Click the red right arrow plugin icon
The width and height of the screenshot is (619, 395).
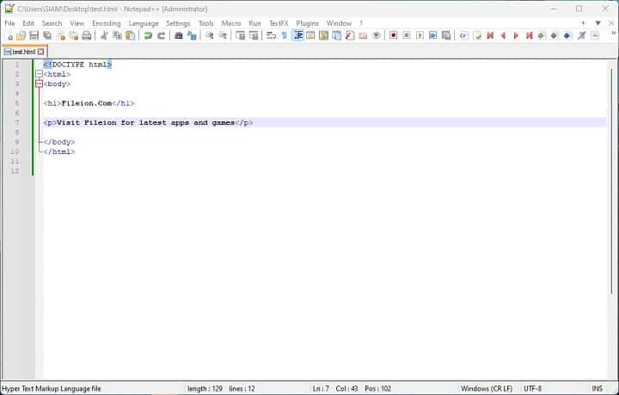tap(516, 36)
